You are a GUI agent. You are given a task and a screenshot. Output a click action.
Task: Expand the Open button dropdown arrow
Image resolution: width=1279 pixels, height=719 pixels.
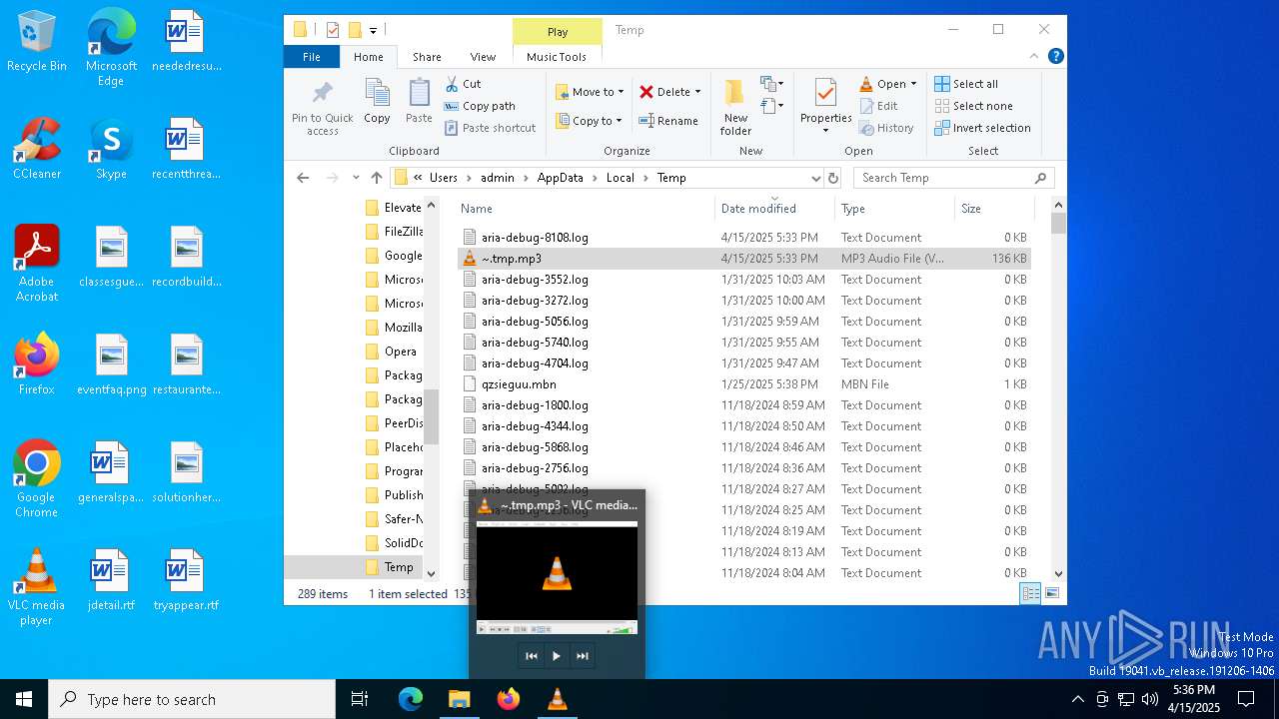[913, 84]
